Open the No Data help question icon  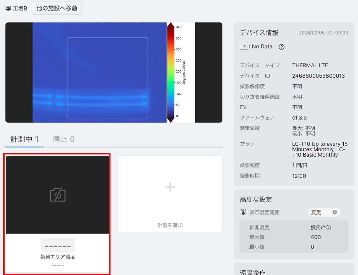coord(282,47)
